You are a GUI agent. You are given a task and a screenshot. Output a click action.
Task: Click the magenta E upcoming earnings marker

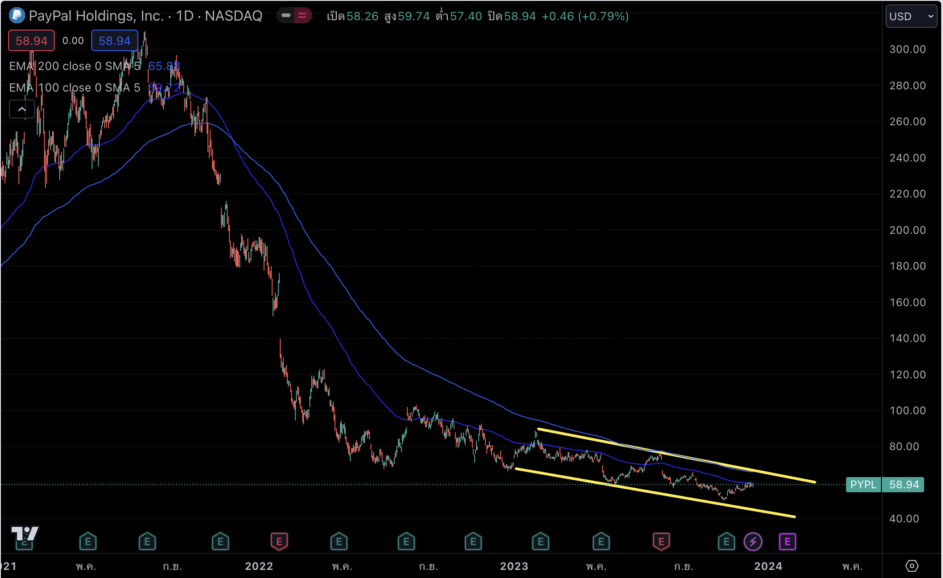(788, 542)
